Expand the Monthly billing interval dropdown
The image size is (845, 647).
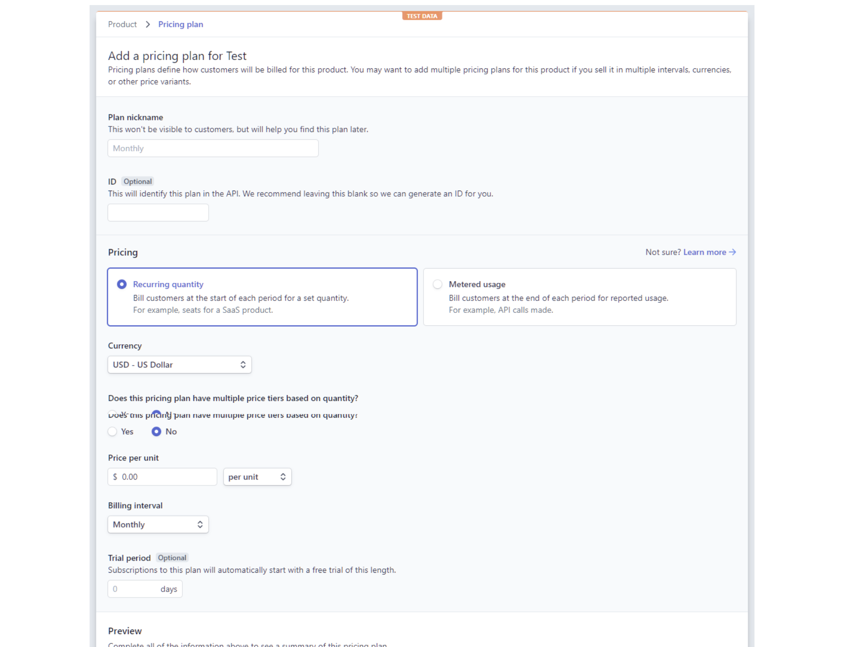[157, 524]
